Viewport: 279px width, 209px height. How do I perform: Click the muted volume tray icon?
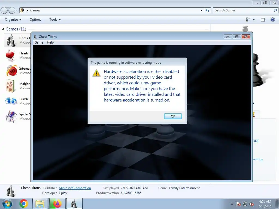251,204
